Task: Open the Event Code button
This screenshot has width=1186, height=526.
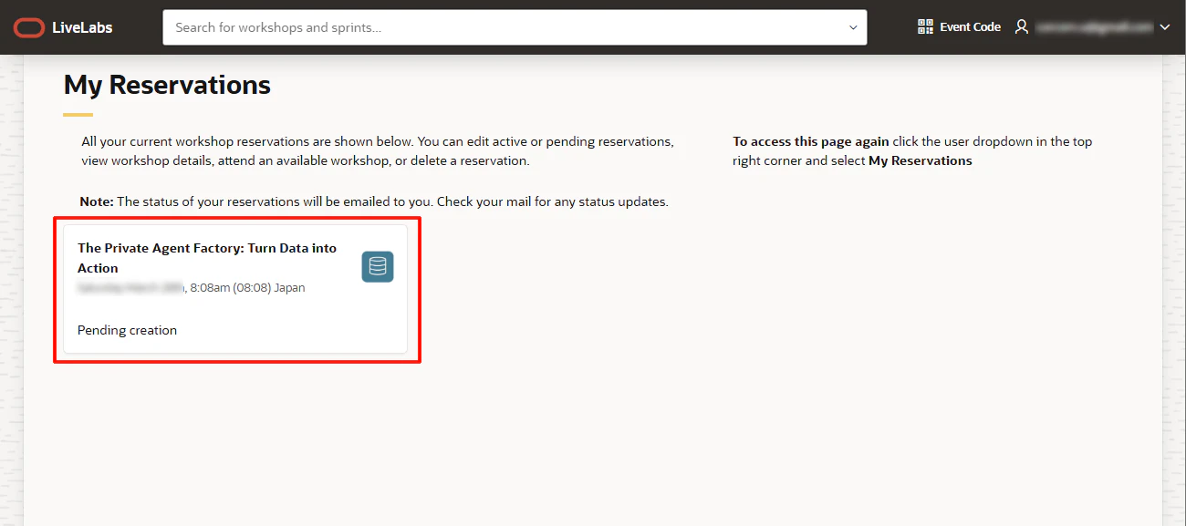Action: click(959, 27)
